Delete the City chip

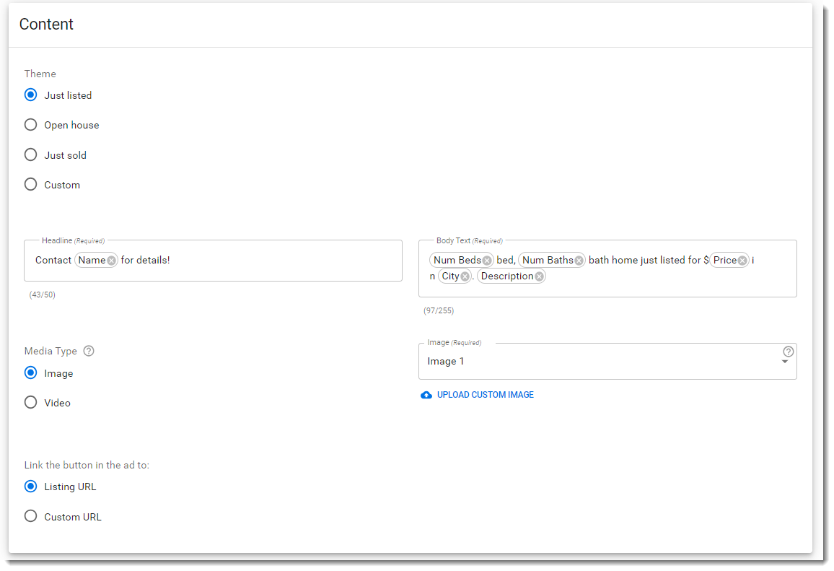pyautogui.click(x=465, y=276)
